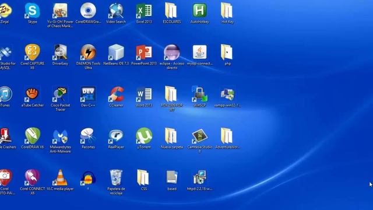Select the eclipse - Acceso directo shortcut

coord(172,52)
